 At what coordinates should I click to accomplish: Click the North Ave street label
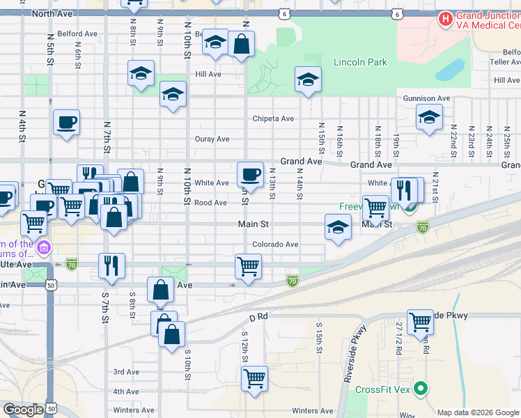(x=52, y=14)
